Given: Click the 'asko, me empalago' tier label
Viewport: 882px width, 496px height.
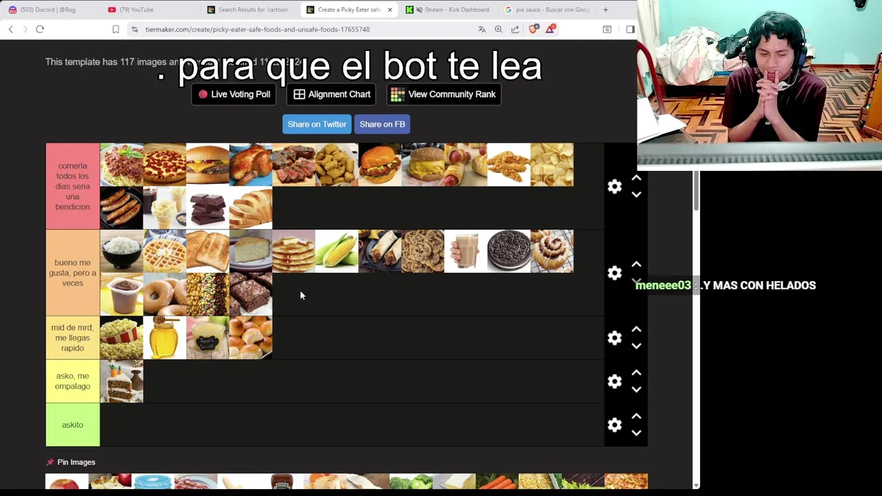Looking at the screenshot, I should pyautogui.click(x=72, y=381).
